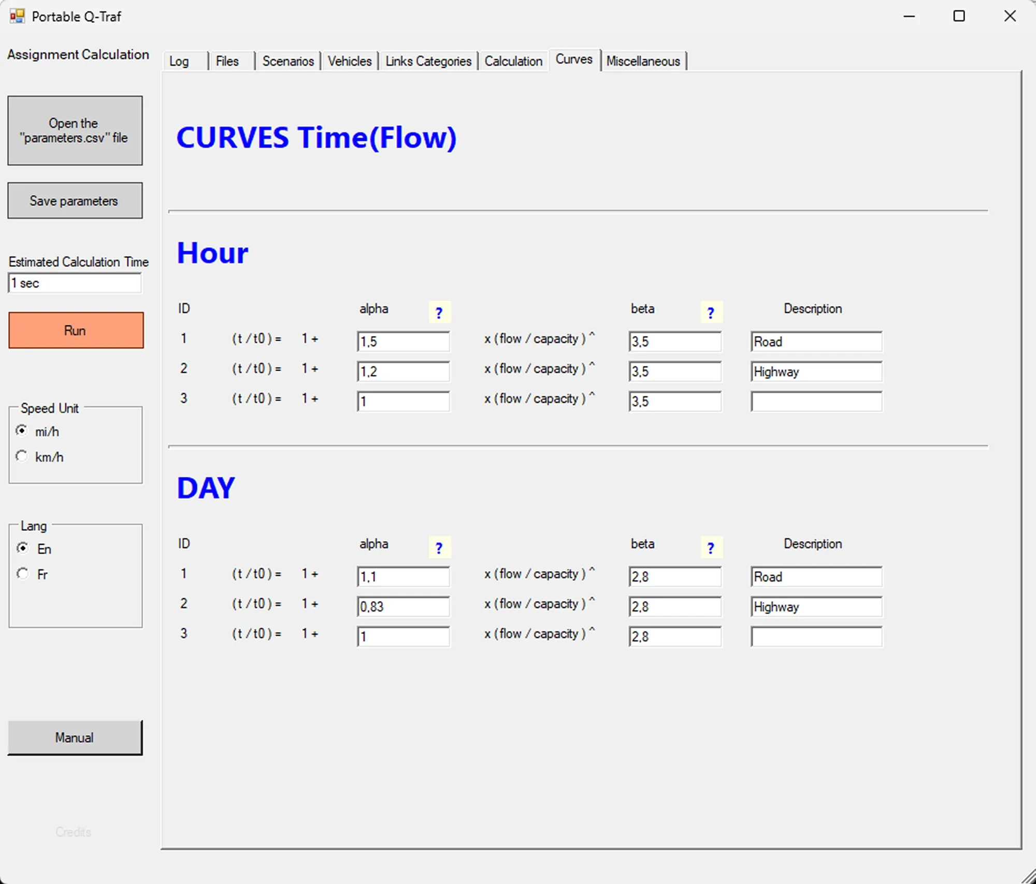
Task: Open the Vehicles tab
Action: 350,61
